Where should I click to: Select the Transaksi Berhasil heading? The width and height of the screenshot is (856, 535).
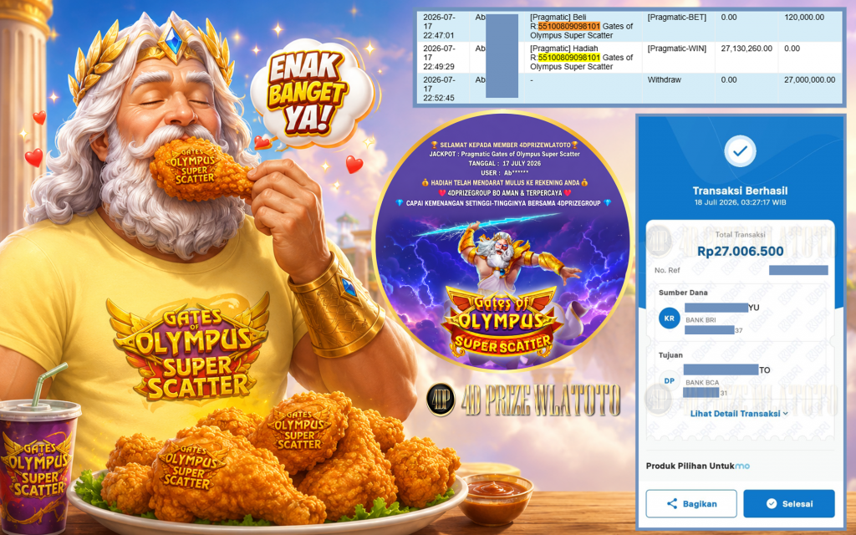click(x=740, y=191)
